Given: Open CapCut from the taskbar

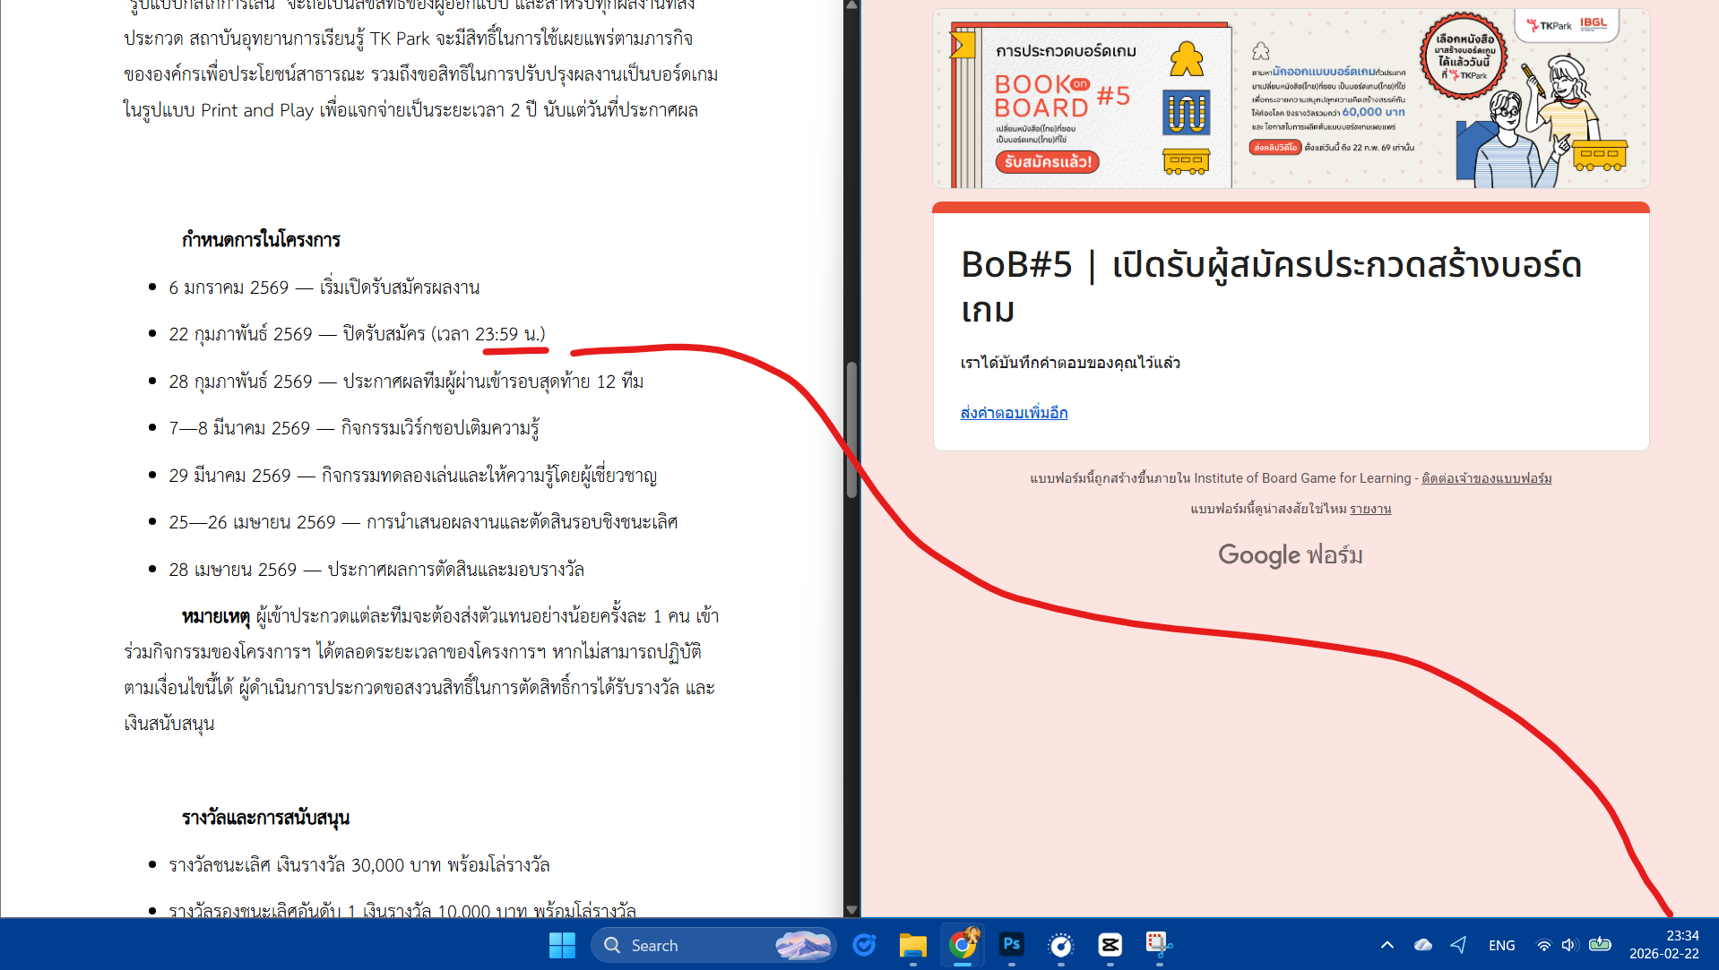Looking at the screenshot, I should 1110,945.
